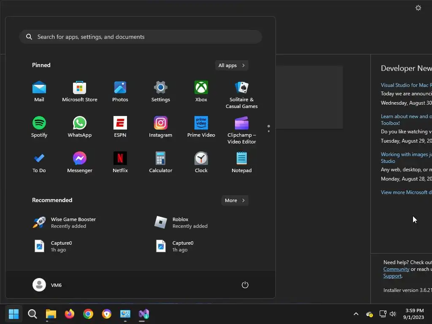Open Netflix

click(120, 162)
